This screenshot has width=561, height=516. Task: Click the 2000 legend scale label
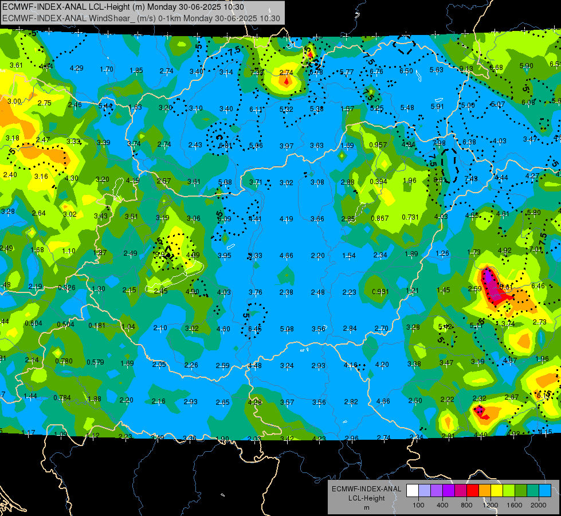539,505
